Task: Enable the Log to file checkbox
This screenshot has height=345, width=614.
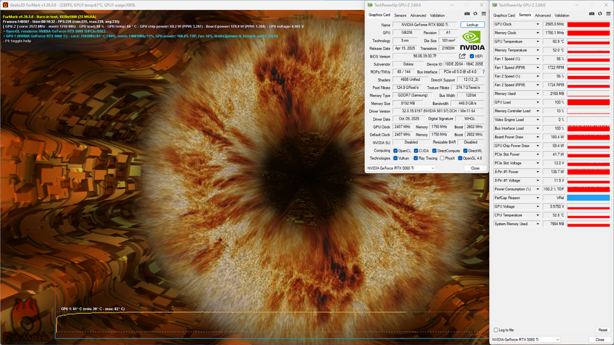Action: pyautogui.click(x=496, y=330)
